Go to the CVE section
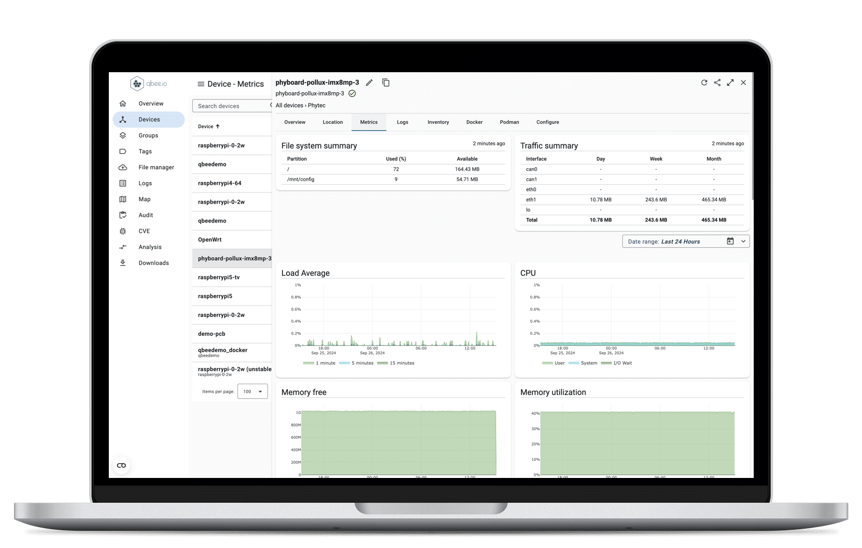This screenshot has width=862, height=548. coord(144,231)
